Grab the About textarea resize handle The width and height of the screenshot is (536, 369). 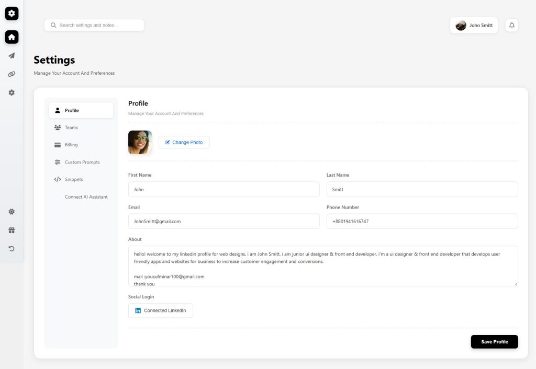pos(516,284)
